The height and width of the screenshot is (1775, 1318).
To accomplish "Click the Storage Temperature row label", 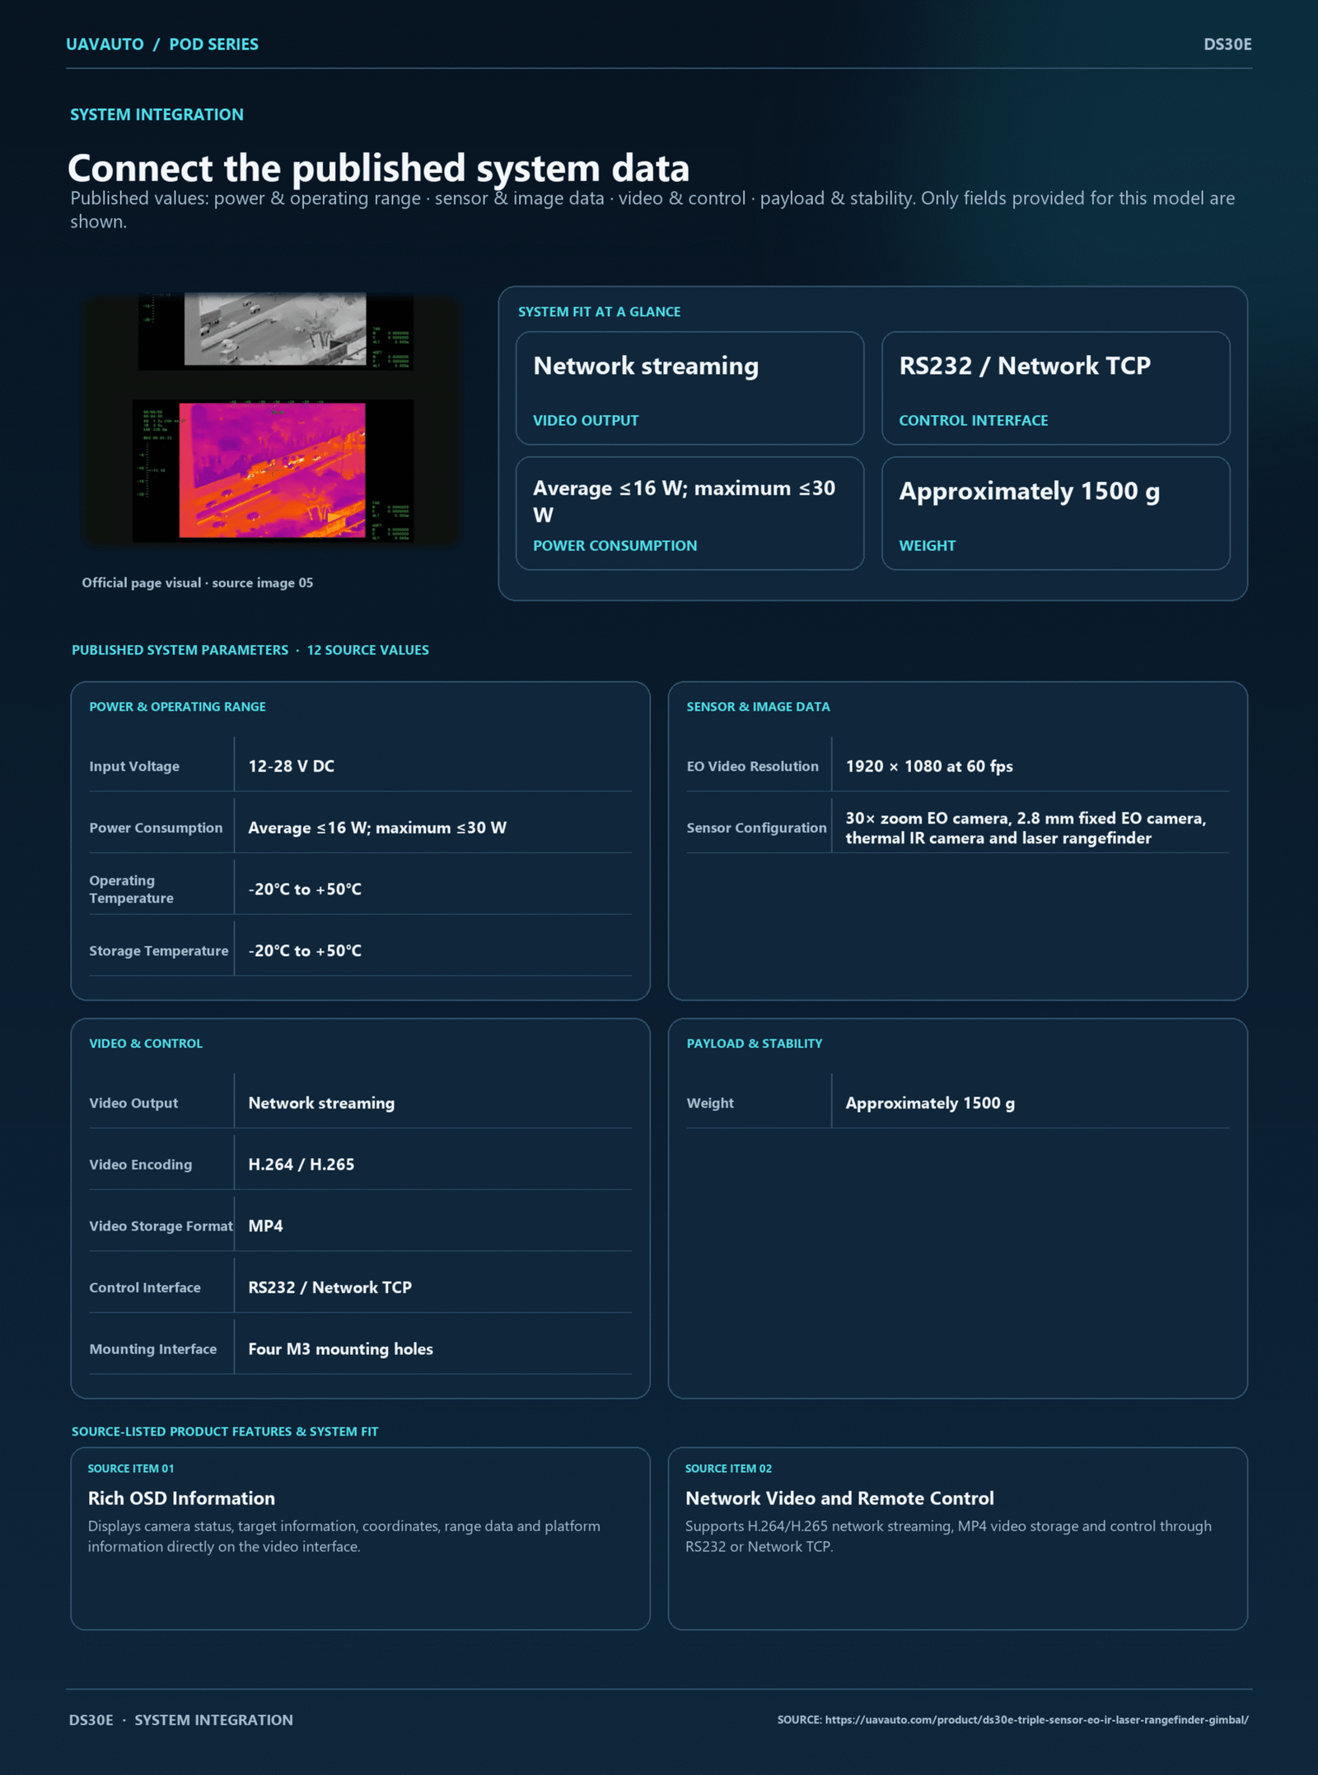I will click(x=159, y=951).
